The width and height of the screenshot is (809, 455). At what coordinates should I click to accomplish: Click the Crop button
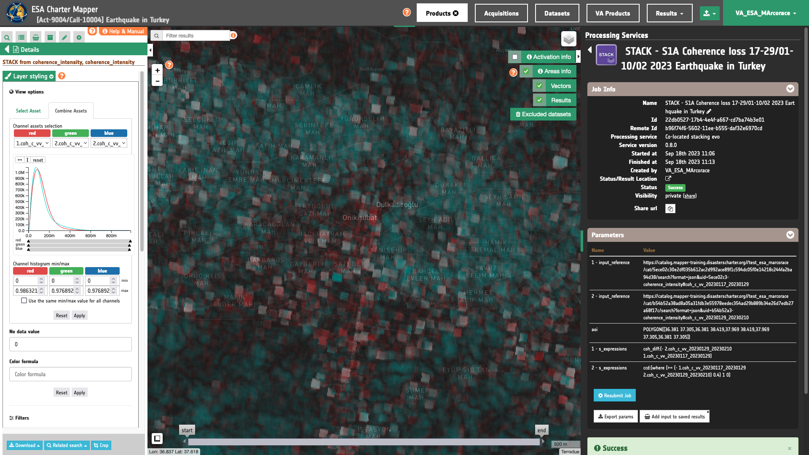tap(101, 445)
